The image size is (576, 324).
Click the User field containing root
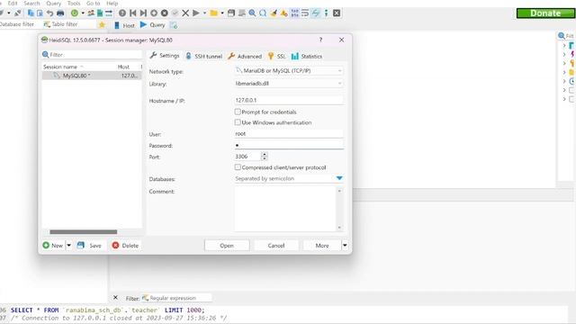pos(289,134)
